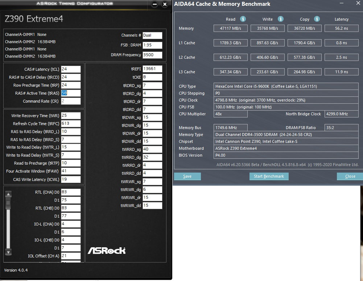Viewport: 363px width, 281px height.
Task: Click the Copy info icon in AIDA64
Action: (x=317, y=19)
